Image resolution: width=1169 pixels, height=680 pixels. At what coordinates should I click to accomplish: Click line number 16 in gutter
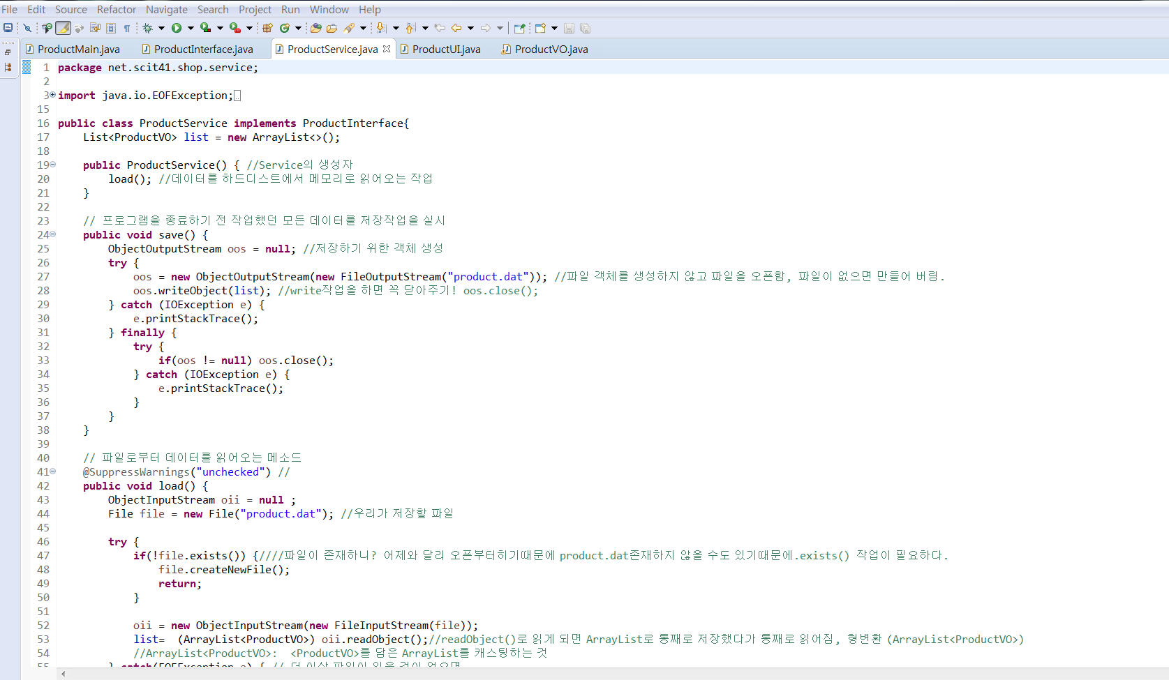click(43, 123)
